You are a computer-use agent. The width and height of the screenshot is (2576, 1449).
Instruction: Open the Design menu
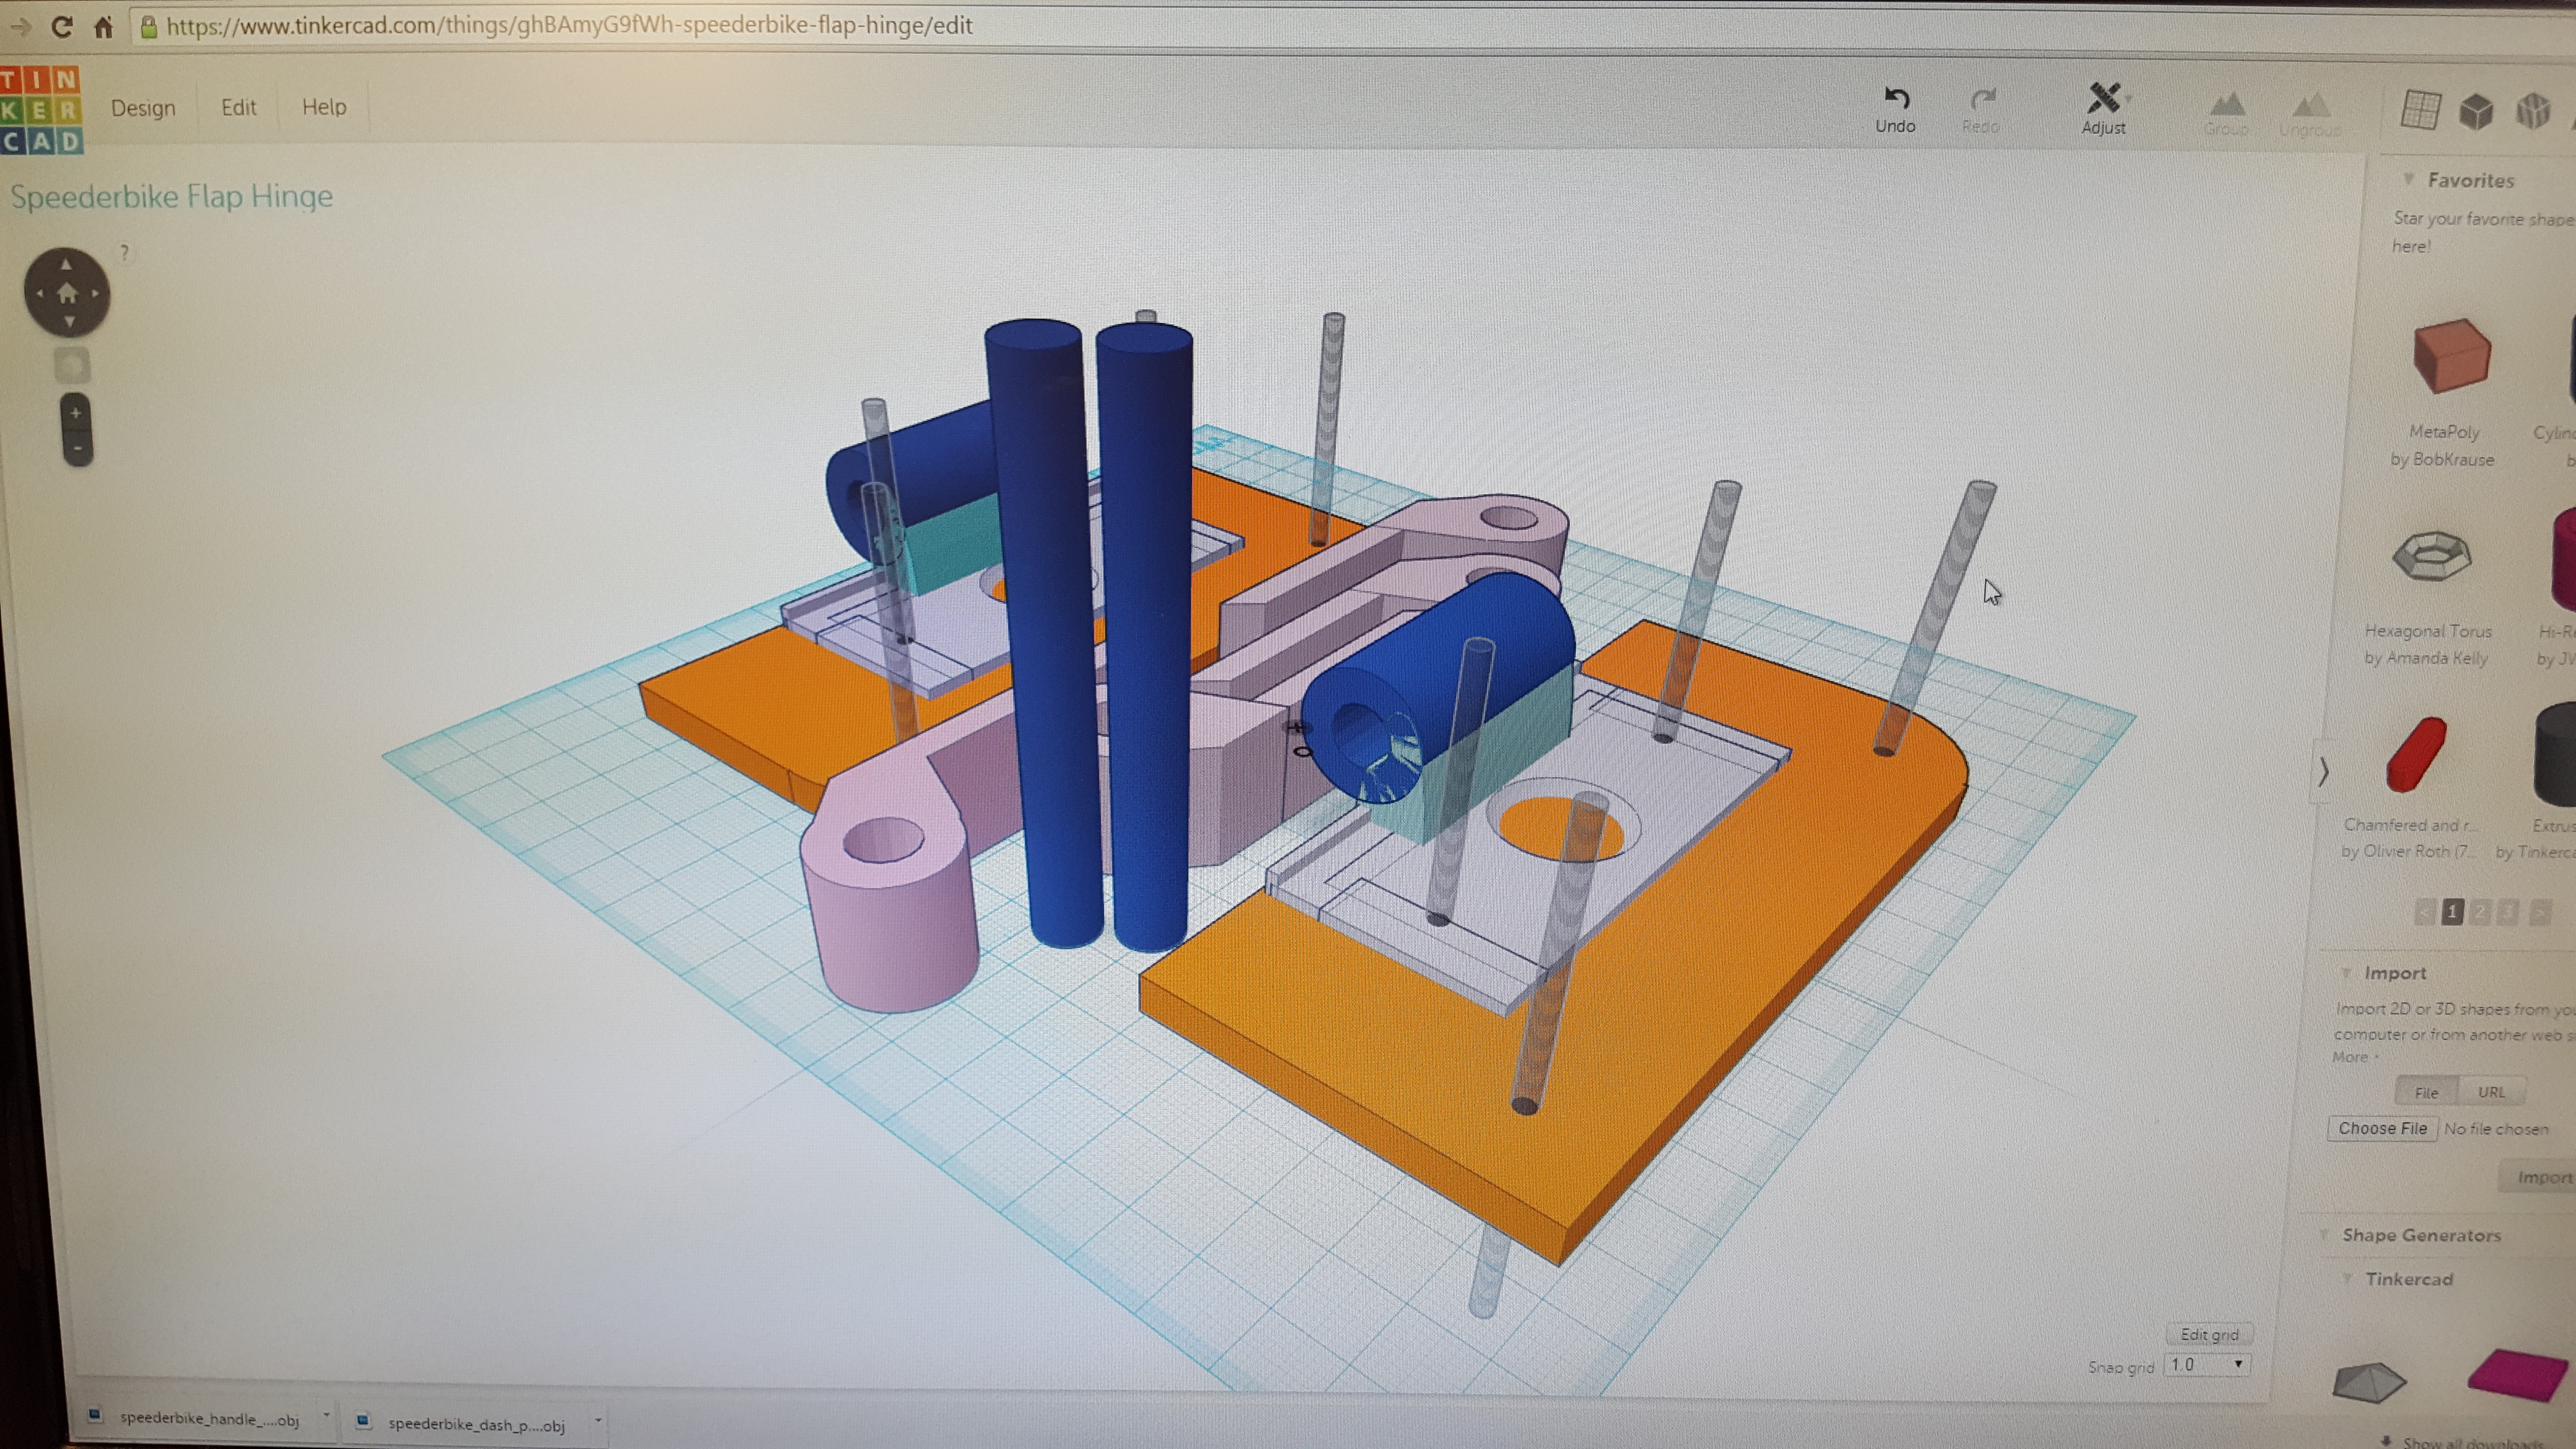coord(143,108)
